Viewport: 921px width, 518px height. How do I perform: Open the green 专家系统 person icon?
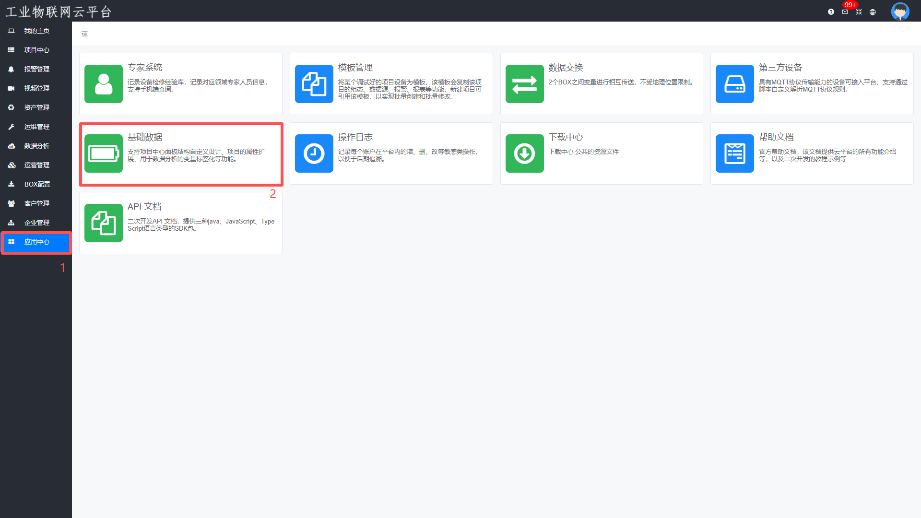coord(104,84)
